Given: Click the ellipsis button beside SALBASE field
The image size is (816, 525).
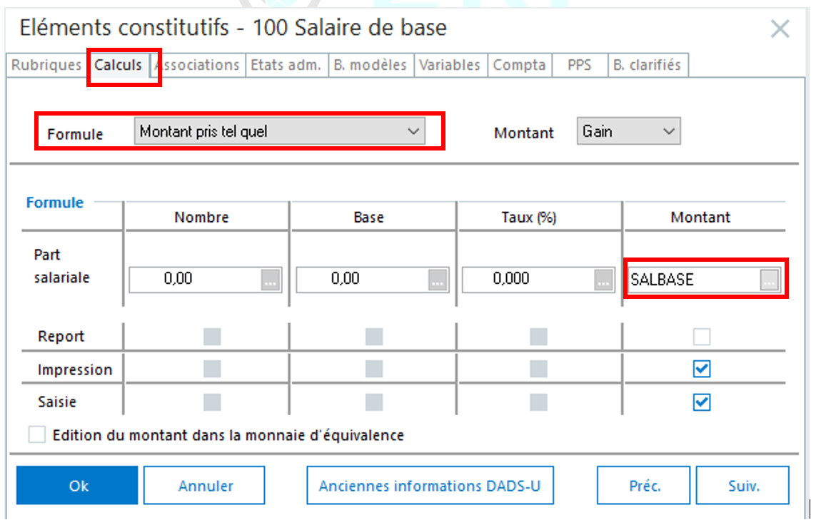Looking at the screenshot, I should (x=768, y=280).
